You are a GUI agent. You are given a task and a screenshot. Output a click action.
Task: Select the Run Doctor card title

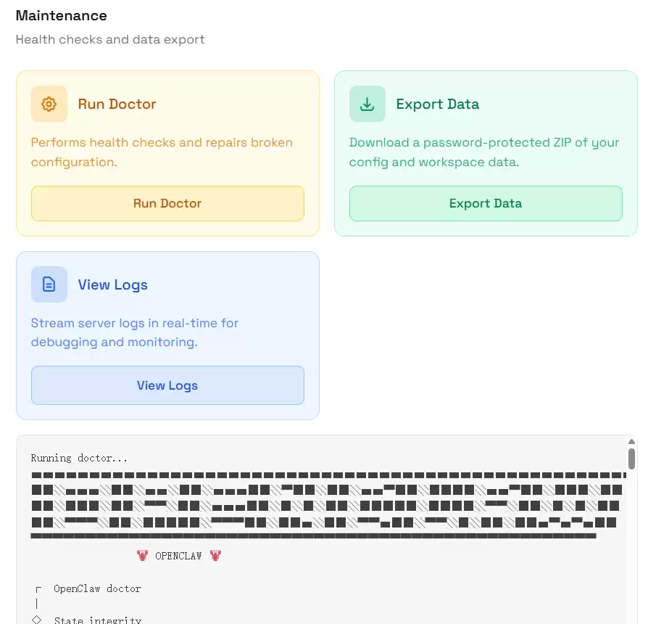pos(117,104)
